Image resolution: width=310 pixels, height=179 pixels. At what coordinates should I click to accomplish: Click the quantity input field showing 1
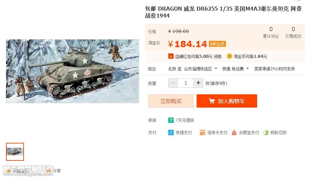point(186,83)
